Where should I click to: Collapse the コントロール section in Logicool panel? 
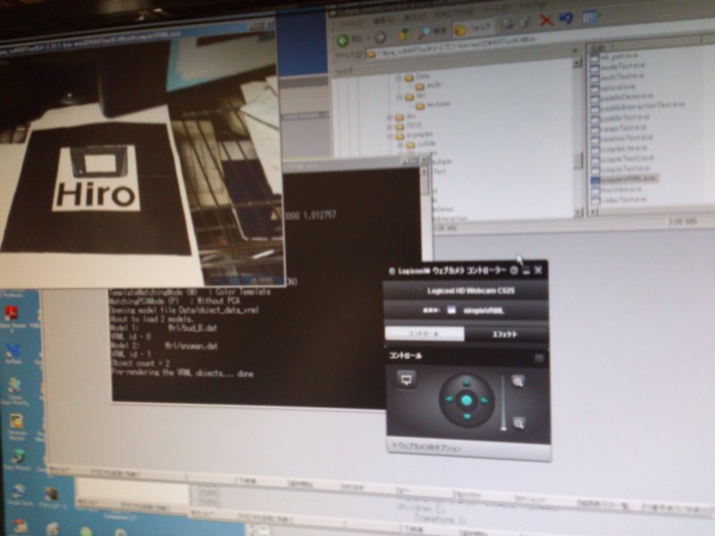[x=539, y=358]
